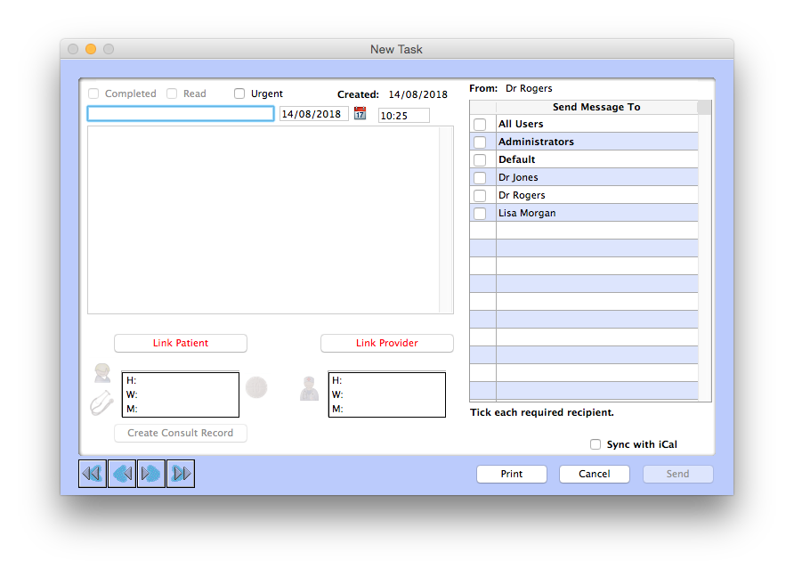Click the From: Dr Rogers label

(x=510, y=88)
